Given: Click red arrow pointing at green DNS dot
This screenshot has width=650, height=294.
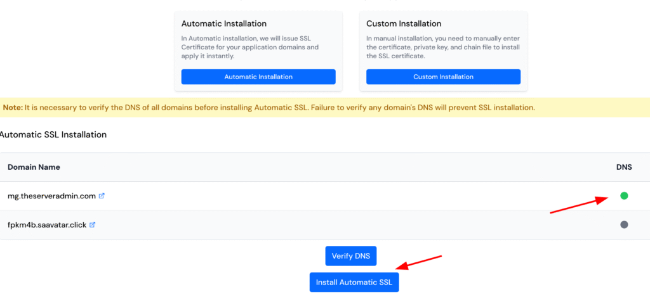Looking at the screenshot, I should click(x=574, y=206).
